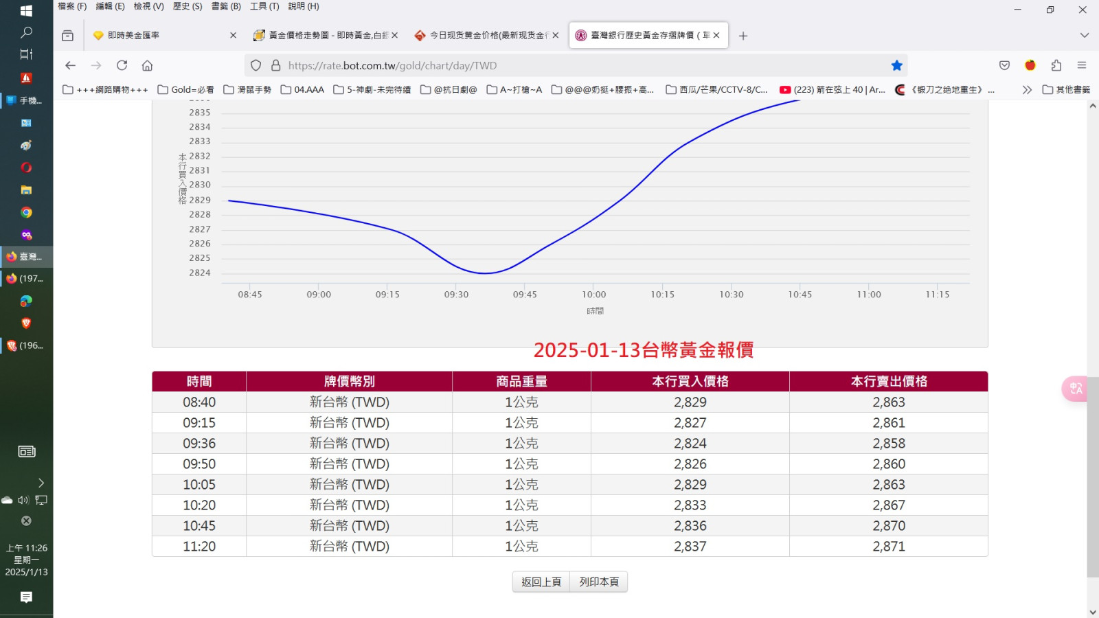Go to the Firefox home page icon

coord(147,65)
